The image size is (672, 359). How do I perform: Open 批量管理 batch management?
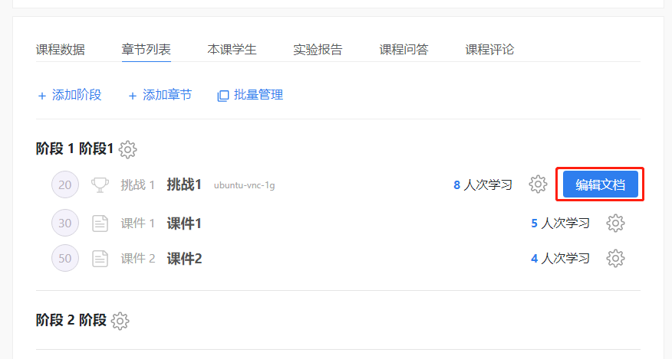coord(251,95)
